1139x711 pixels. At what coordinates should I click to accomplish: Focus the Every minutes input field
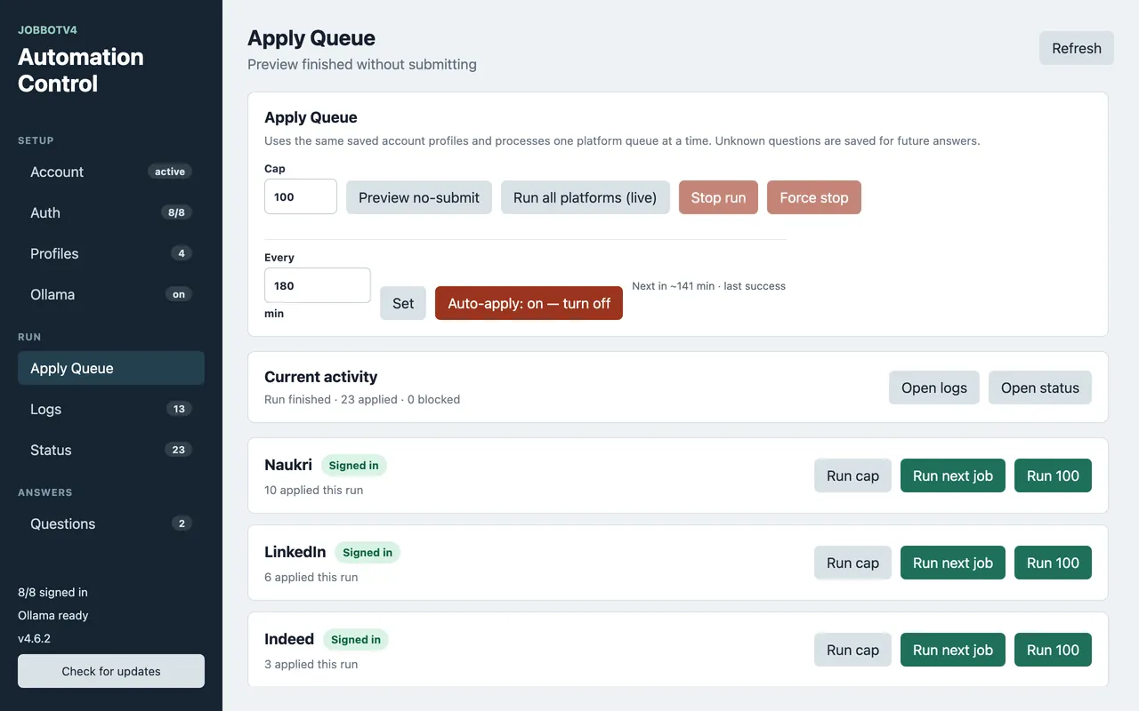pyautogui.click(x=318, y=285)
